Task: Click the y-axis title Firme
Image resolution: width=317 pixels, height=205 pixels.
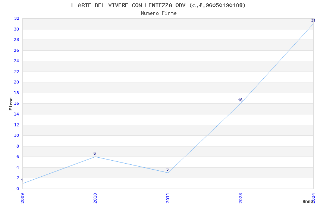Action: coord(11,104)
